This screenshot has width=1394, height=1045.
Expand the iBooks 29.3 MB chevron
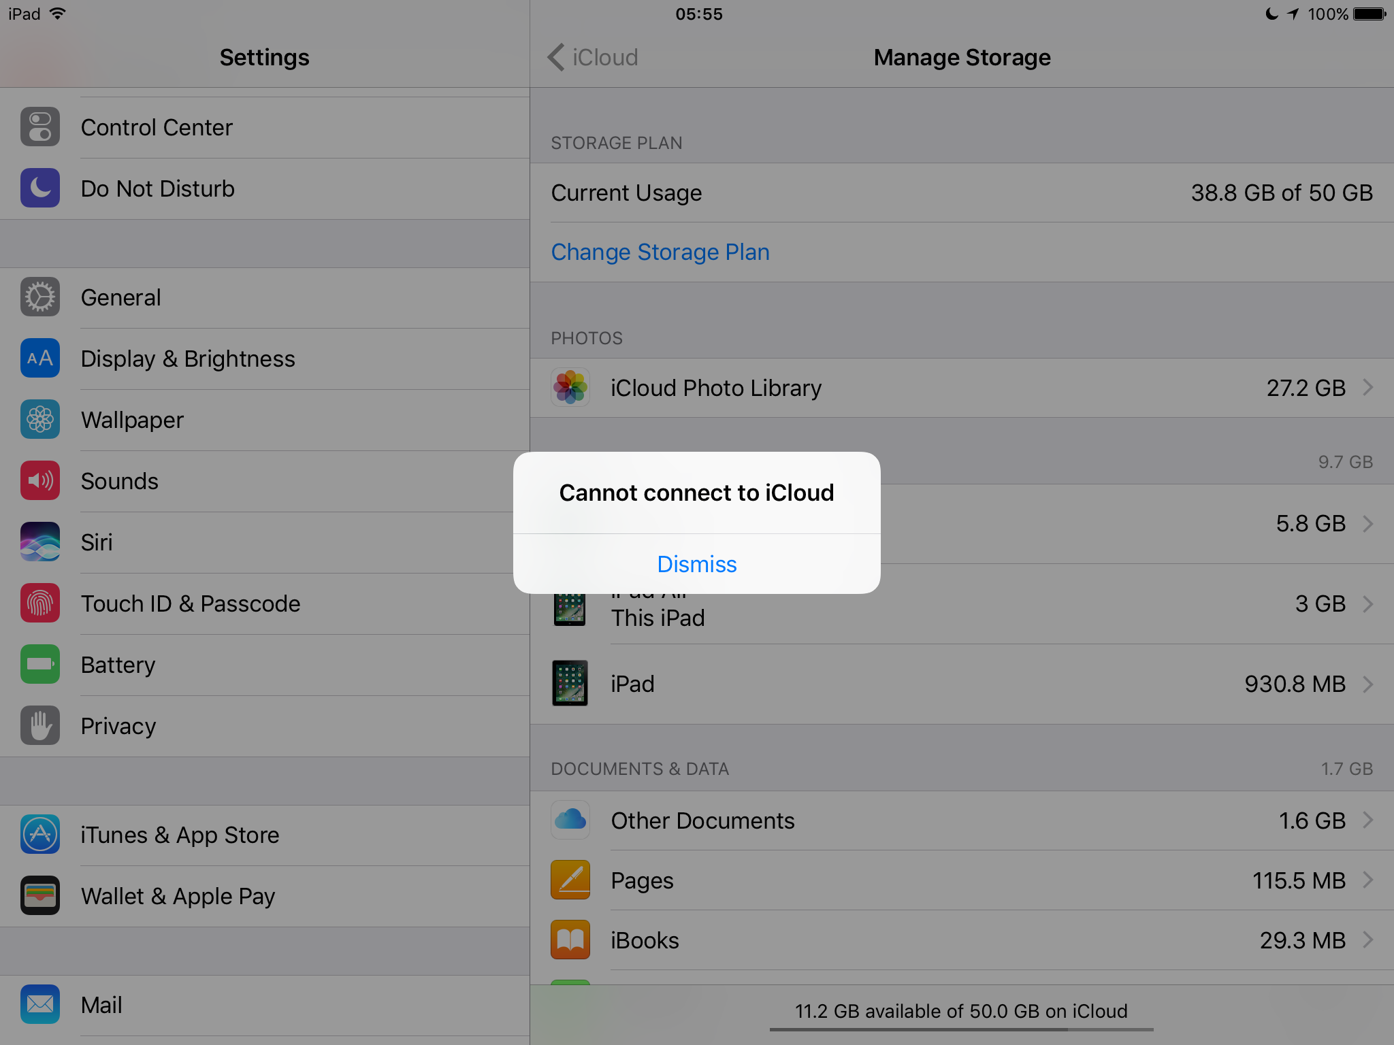(x=1368, y=940)
